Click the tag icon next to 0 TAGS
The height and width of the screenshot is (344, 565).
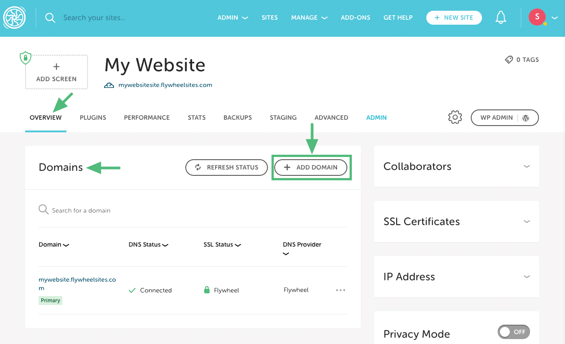click(x=508, y=59)
